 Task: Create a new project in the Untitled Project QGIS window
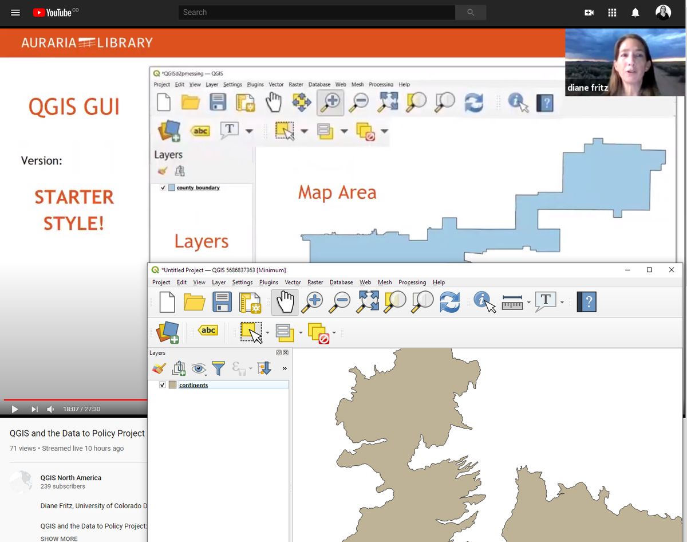click(x=167, y=302)
